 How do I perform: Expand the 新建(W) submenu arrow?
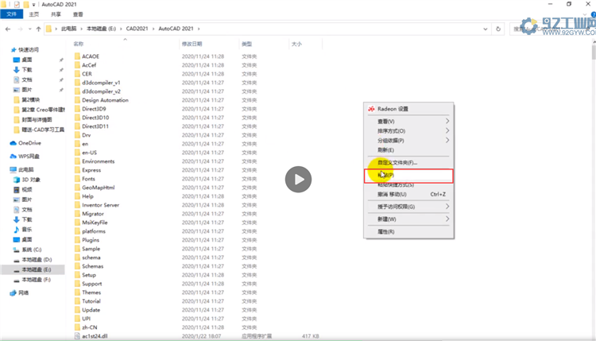click(447, 219)
